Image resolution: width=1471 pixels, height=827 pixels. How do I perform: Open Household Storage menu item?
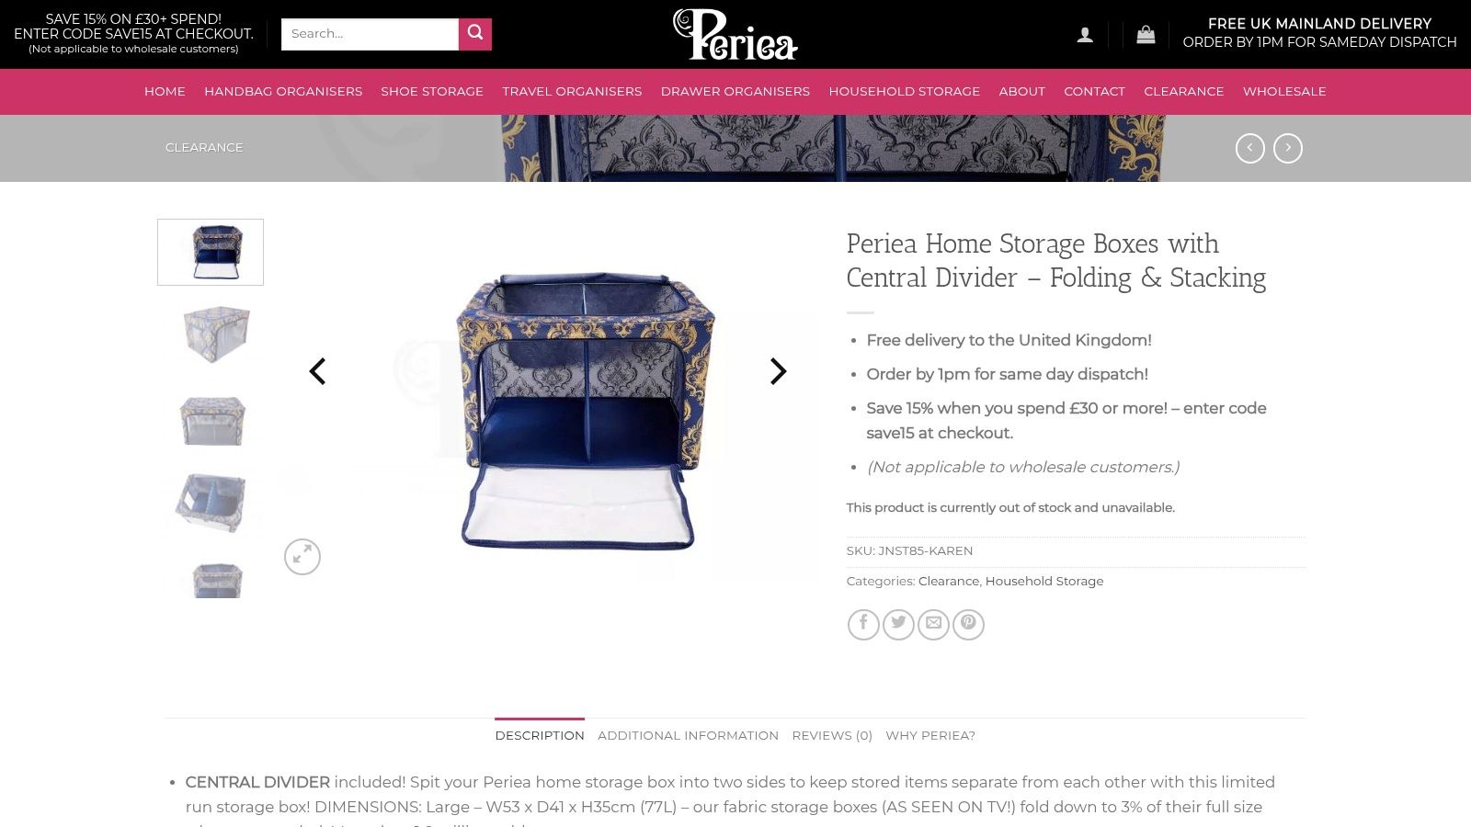pyautogui.click(x=904, y=91)
